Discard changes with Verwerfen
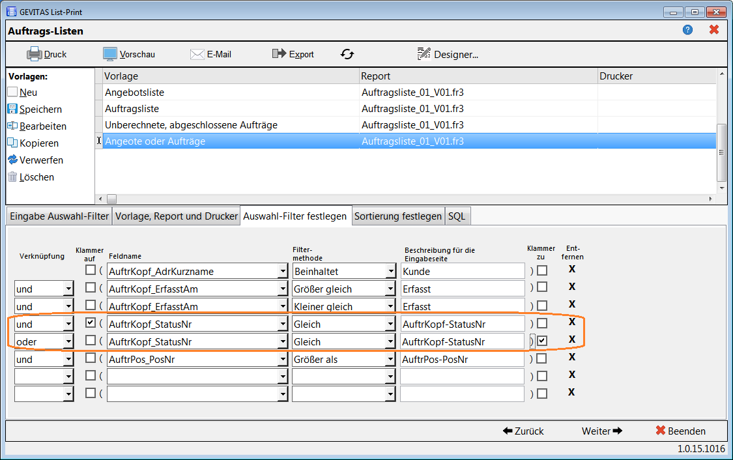The width and height of the screenshot is (733, 460). coord(36,160)
